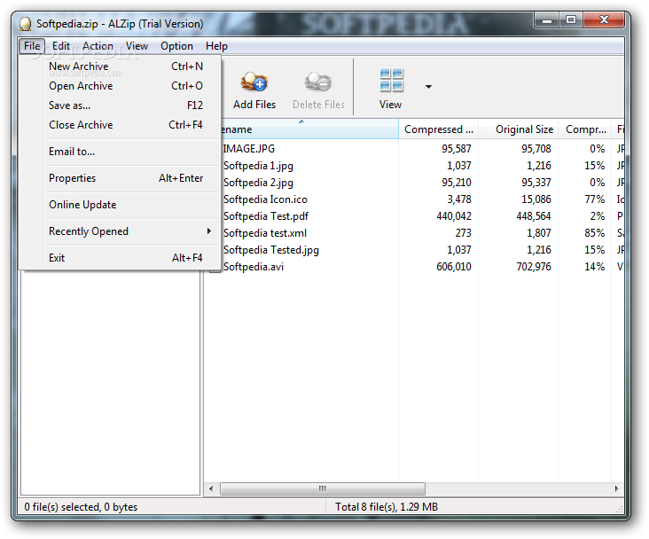Click compressed size value 440,042
The height and width of the screenshot is (539, 649).
[454, 216]
